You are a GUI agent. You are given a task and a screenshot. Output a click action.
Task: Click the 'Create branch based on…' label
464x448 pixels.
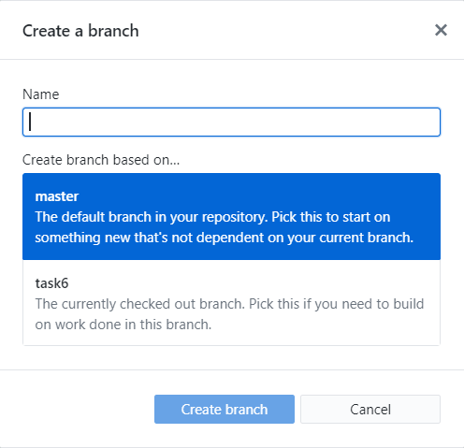(101, 160)
